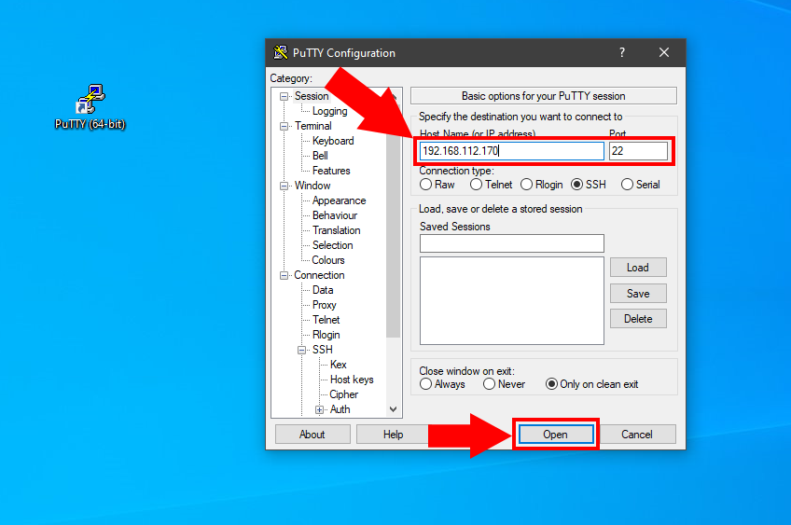The width and height of the screenshot is (791, 525).
Task: Click the Cancel button
Action: 637,435
